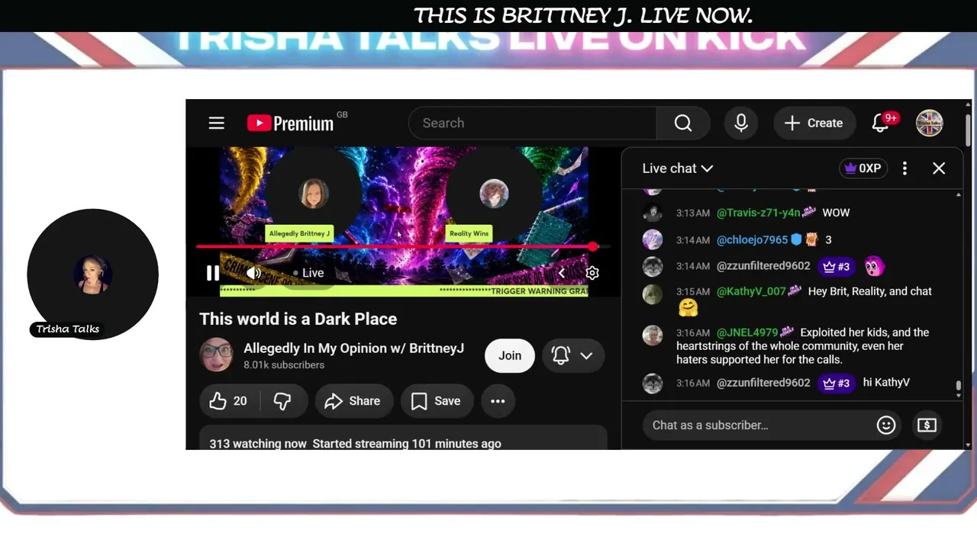Viewport: 977px width, 549px height.
Task: Dislike the video with thumbs down
Action: coord(283,401)
